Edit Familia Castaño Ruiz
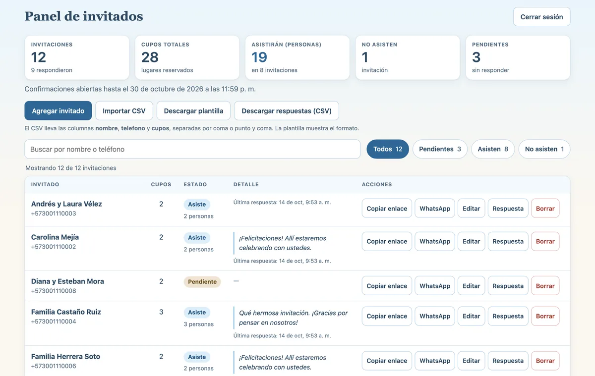 coord(471,316)
